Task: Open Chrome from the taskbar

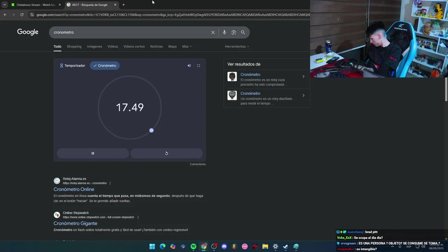Action: click(x=204, y=246)
